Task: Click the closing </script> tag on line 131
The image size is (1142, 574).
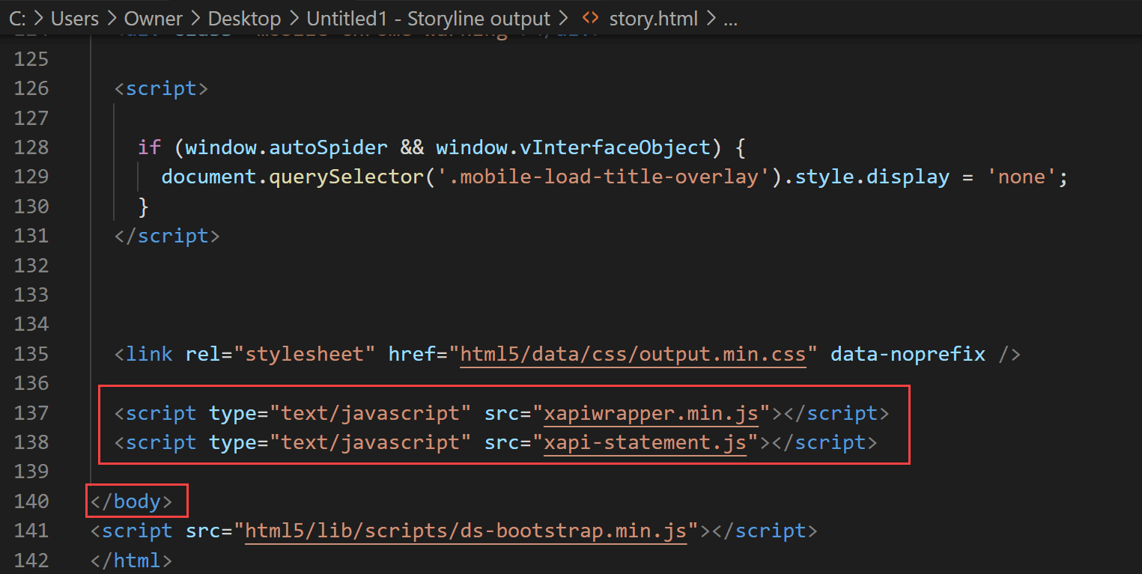Action: pos(167,236)
